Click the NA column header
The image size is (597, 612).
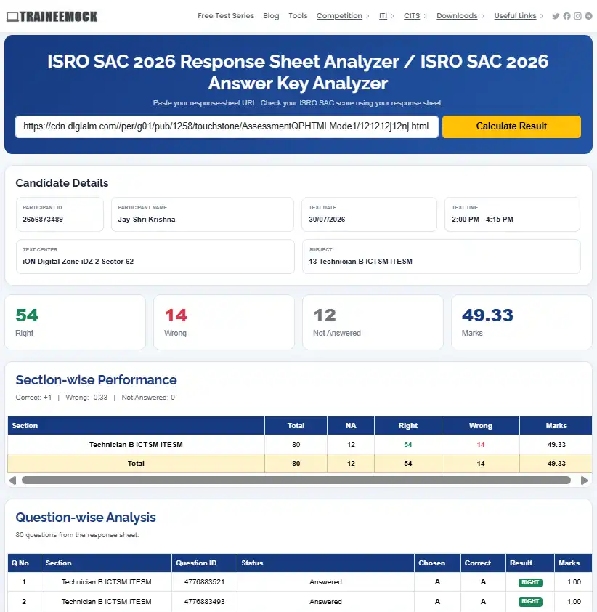pyautogui.click(x=351, y=426)
